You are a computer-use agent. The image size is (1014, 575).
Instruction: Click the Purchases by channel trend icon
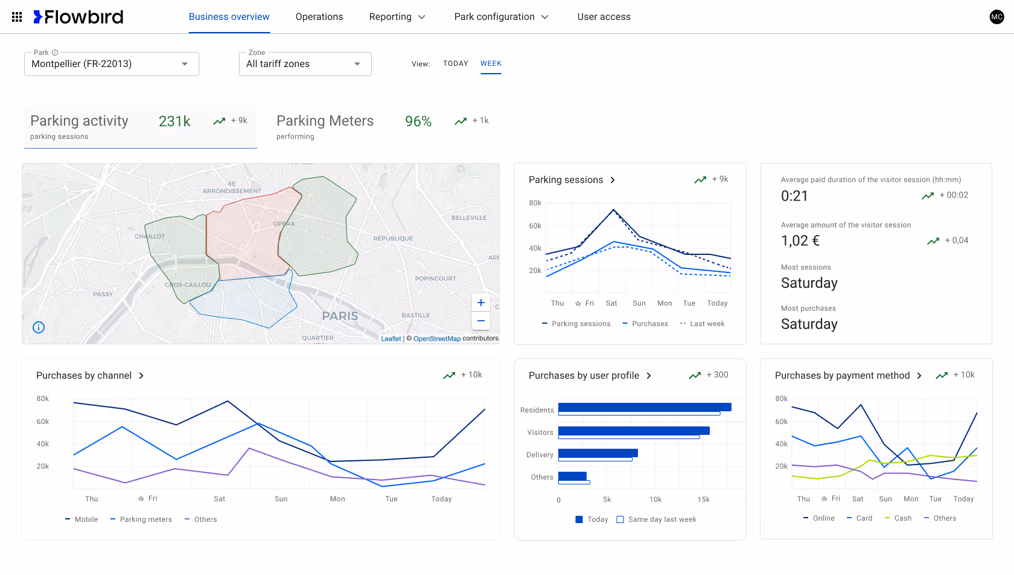(x=449, y=376)
